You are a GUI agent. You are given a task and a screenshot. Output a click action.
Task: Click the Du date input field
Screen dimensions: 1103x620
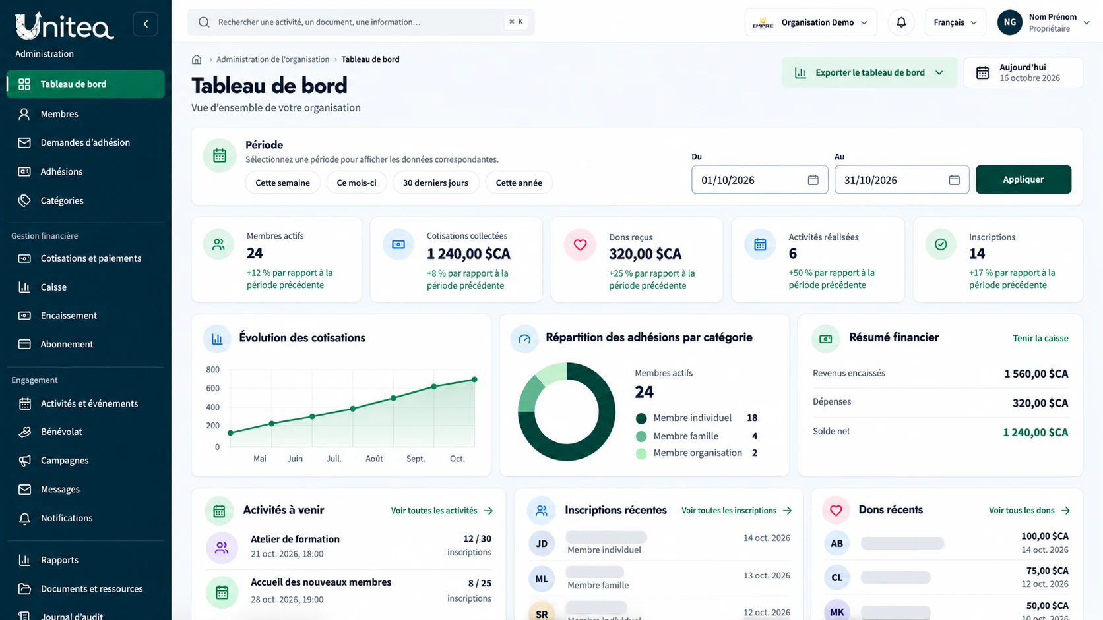coord(759,179)
